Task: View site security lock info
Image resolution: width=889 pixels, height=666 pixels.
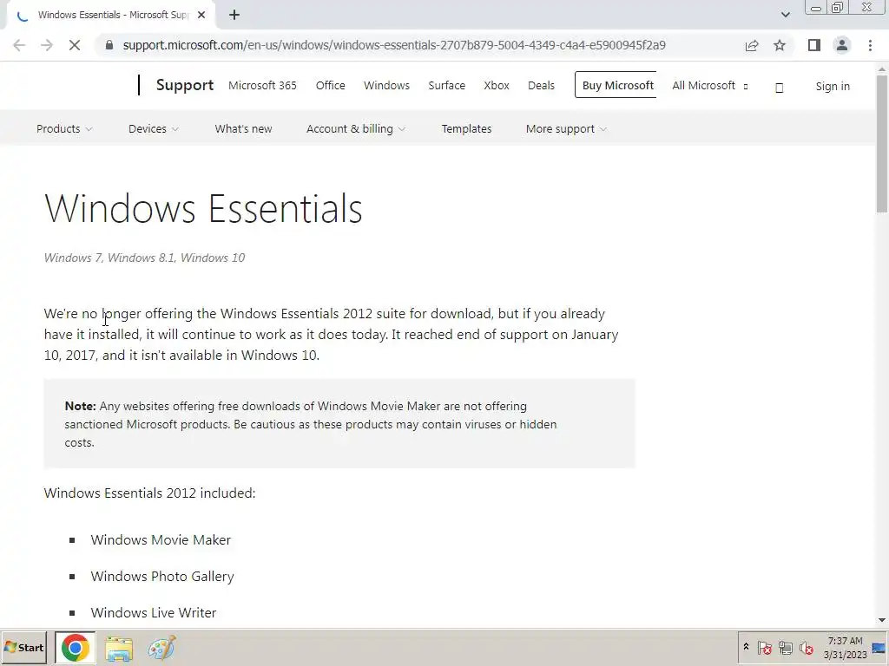Action: [x=109, y=45]
